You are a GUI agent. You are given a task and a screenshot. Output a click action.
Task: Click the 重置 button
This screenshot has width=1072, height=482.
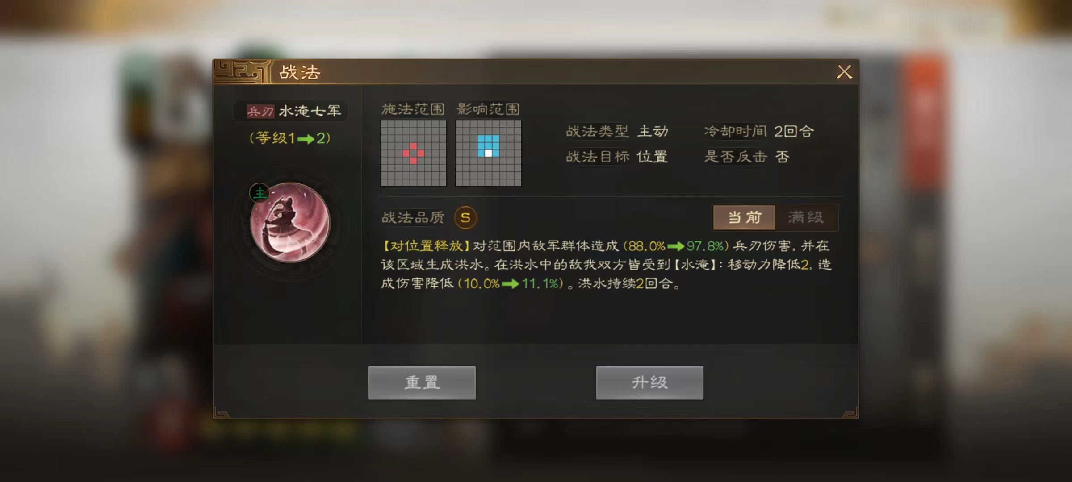[422, 382]
